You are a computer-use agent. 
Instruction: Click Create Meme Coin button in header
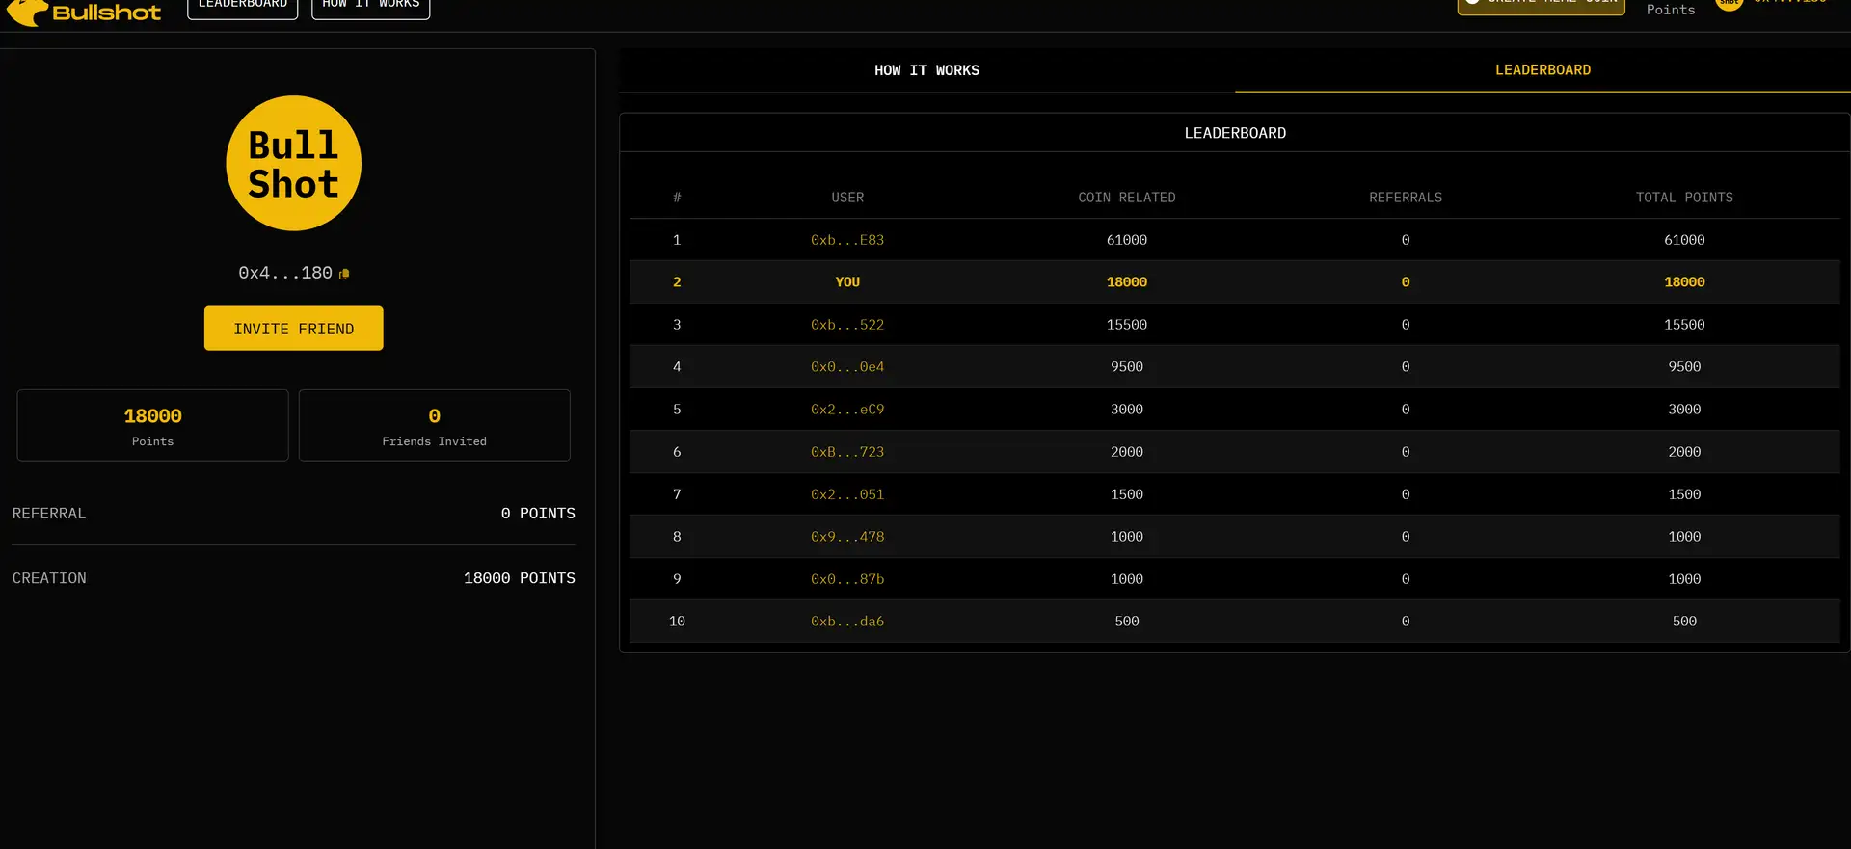1541,6
